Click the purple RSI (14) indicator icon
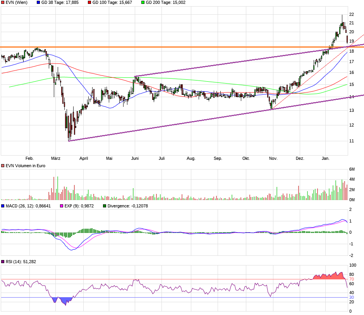This screenshot has width=364, height=315. tap(3, 261)
